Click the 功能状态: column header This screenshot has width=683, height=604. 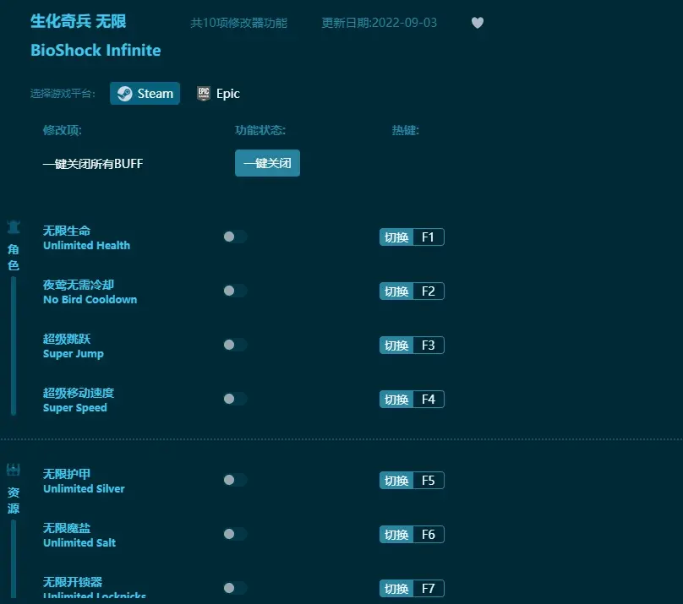pos(260,130)
